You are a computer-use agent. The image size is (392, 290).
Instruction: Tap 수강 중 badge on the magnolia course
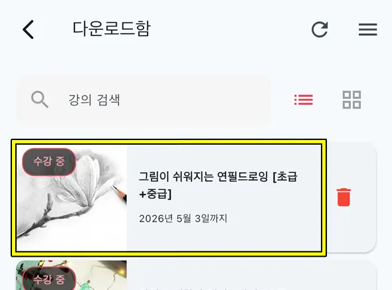click(x=49, y=162)
